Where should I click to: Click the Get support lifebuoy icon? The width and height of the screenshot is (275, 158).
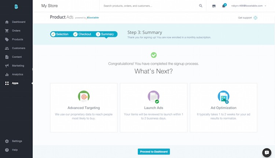[255, 18]
